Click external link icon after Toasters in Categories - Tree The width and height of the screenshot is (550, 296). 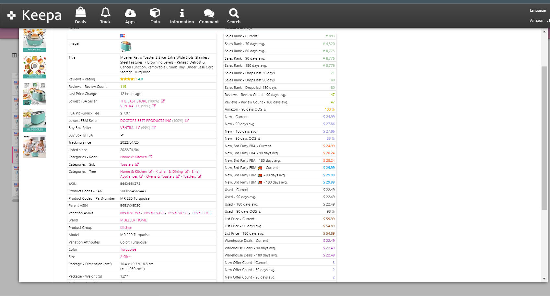(199, 176)
